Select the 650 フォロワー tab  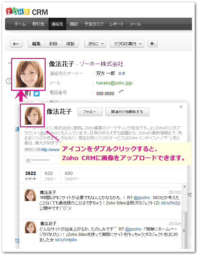click(71, 176)
